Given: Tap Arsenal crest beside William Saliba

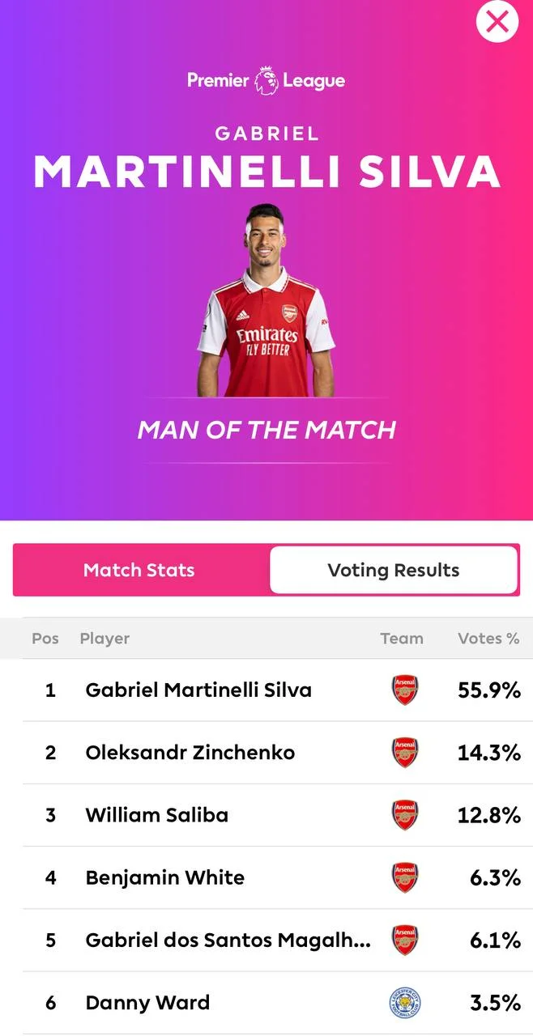Looking at the screenshot, I should coord(404,815).
